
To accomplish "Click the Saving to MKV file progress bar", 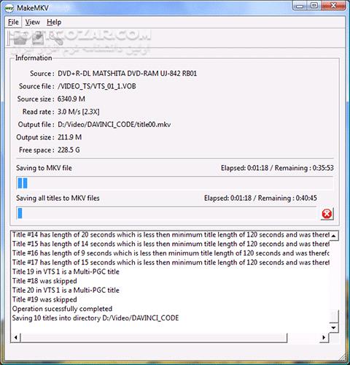I will [x=175, y=183].
